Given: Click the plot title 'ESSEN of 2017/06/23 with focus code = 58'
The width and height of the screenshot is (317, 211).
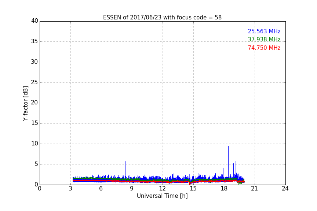Looking at the screenshot, I should tap(162, 18).
